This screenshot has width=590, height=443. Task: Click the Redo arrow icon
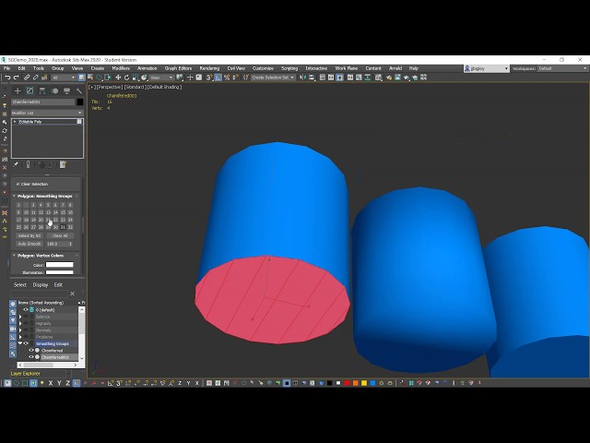tap(17, 78)
